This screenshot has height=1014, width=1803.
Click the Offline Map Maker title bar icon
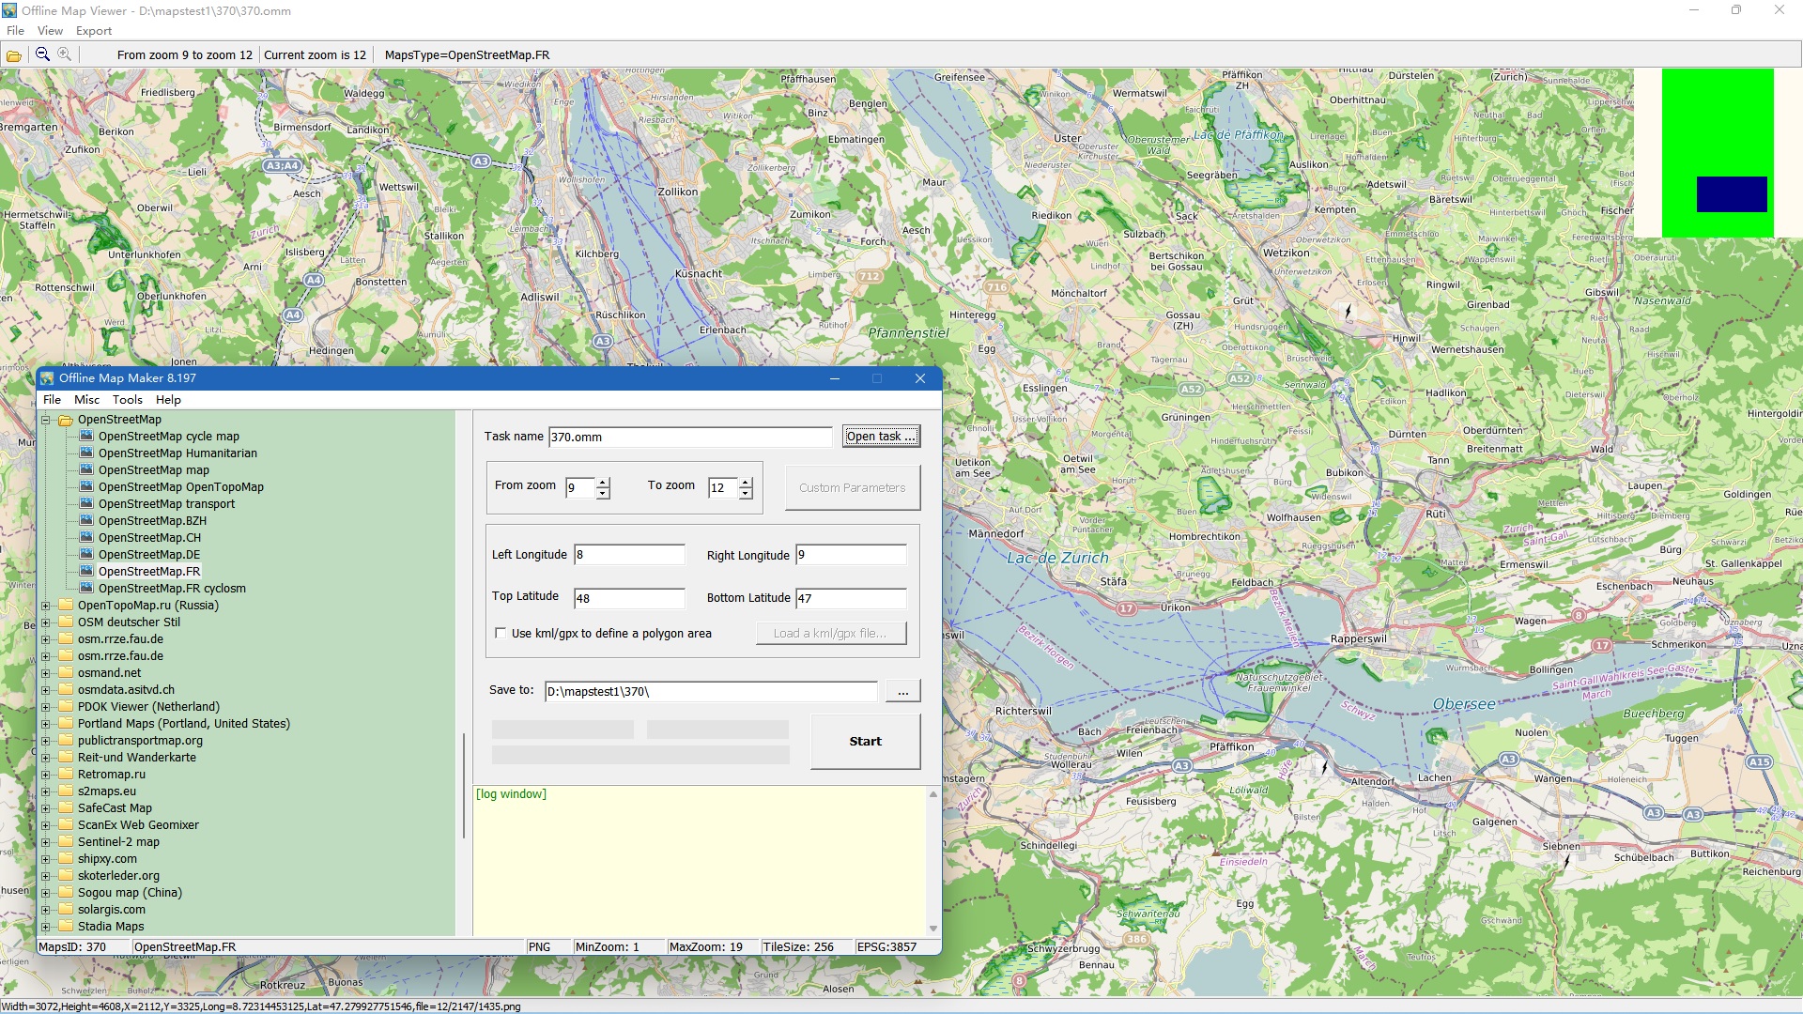point(47,378)
